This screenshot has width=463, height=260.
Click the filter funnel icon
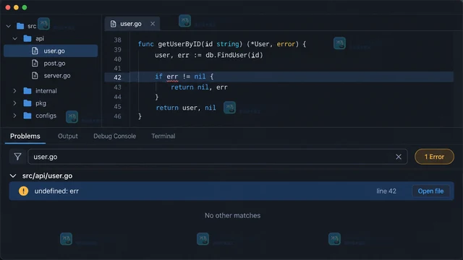[x=17, y=157]
